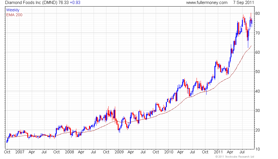The image size is (278, 159).
Task: Click the 2008 label on time axis
Action: click(69, 152)
